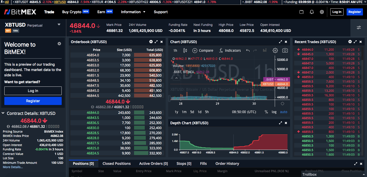Click the chart screenshot camera icon
367x177 pixels.
[x=285, y=50]
